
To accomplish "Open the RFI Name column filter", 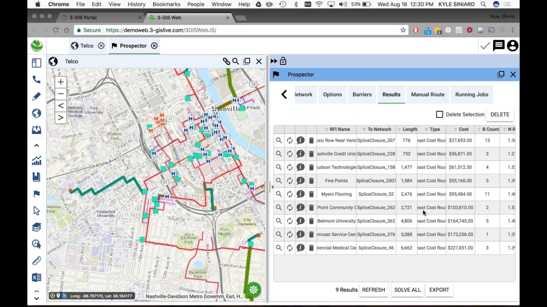I will 326,130.
